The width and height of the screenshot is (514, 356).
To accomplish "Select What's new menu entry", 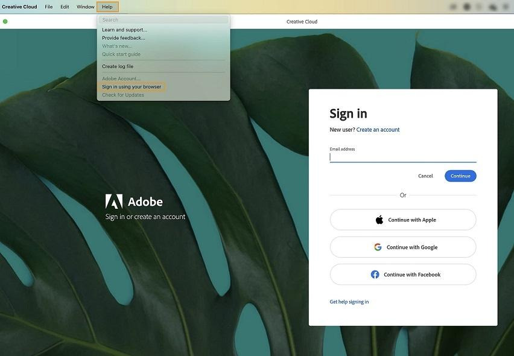I will tap(116, 46).
